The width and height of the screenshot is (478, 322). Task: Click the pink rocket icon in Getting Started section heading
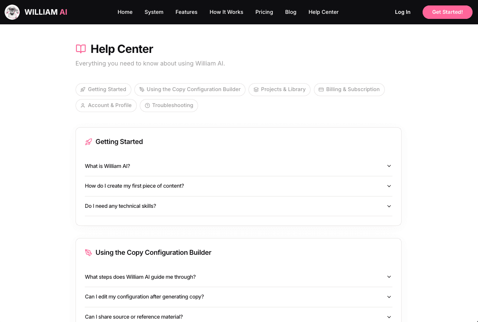click(x=89, y=142)
